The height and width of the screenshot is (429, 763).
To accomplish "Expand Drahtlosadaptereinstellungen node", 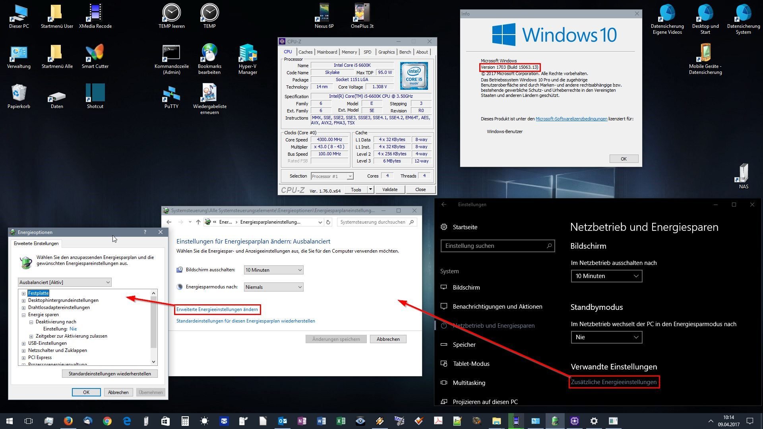I will tap(23, 308).
